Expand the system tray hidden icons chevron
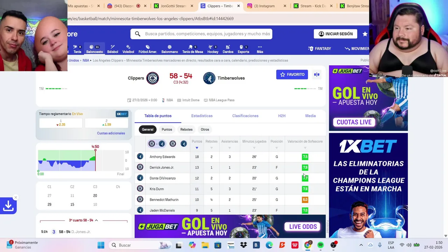This screenshot has height=252, width=448. click(361, 245)
